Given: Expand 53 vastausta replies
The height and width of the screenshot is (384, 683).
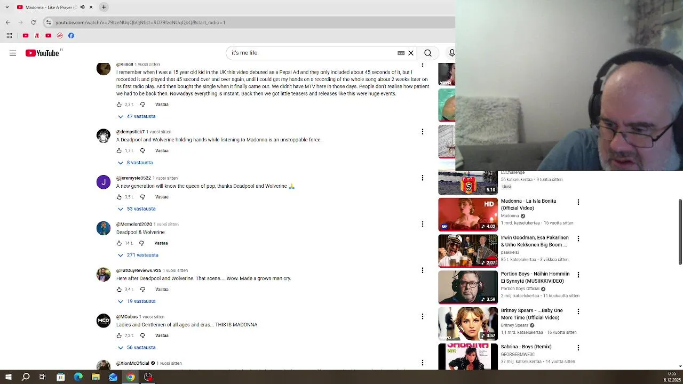Looking at the screenshot, I should 137,209.
